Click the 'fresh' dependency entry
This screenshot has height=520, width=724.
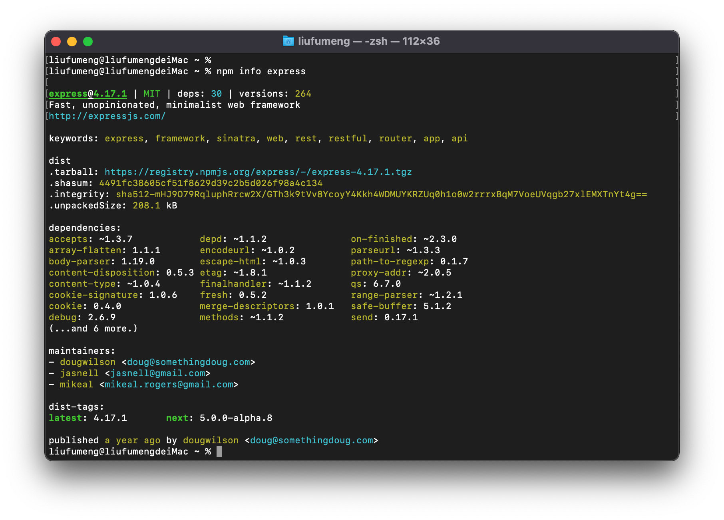point(233,295)
